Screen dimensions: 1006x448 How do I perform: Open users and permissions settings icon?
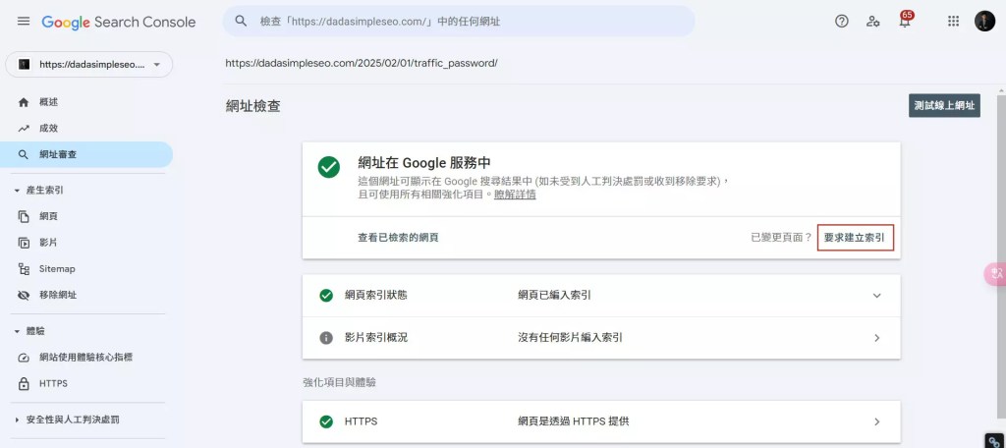[x=873, y=22]
